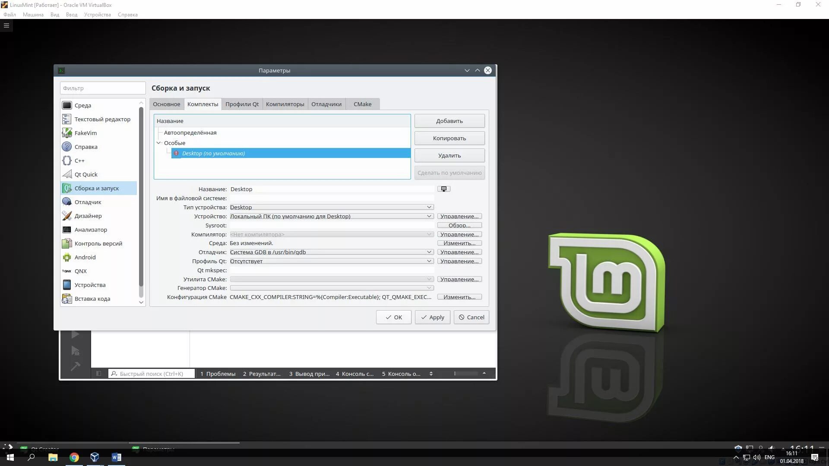829x466 pixels.
Task: Switch to the Профили Qt tab
Action: [242, 104]
